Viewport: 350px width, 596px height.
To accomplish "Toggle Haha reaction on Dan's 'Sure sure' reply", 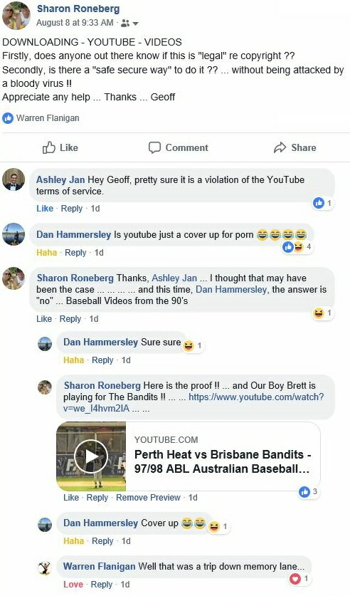I will pyautogui.click(x=74, y=360).
